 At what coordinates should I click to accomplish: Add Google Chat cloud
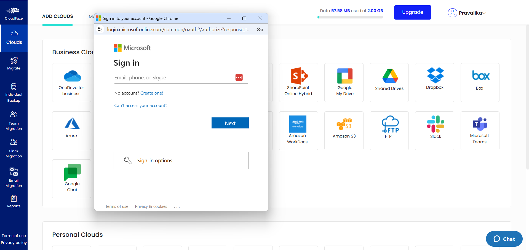(x=71, y=179)
